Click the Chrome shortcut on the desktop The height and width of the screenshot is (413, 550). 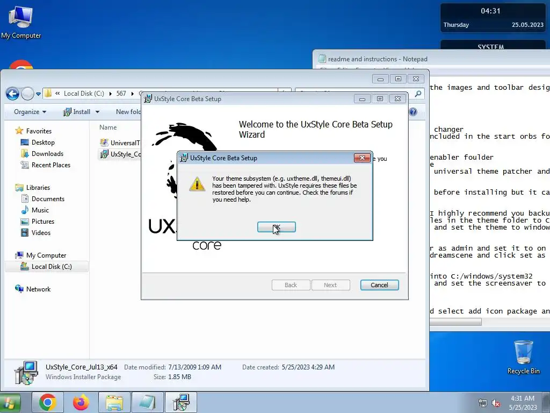click(x=21, y=65)
